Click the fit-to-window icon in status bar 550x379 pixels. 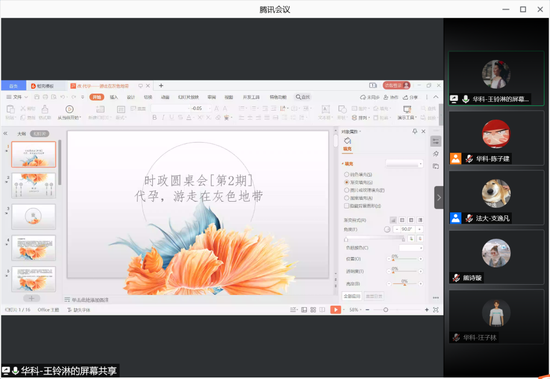(435, 310)
